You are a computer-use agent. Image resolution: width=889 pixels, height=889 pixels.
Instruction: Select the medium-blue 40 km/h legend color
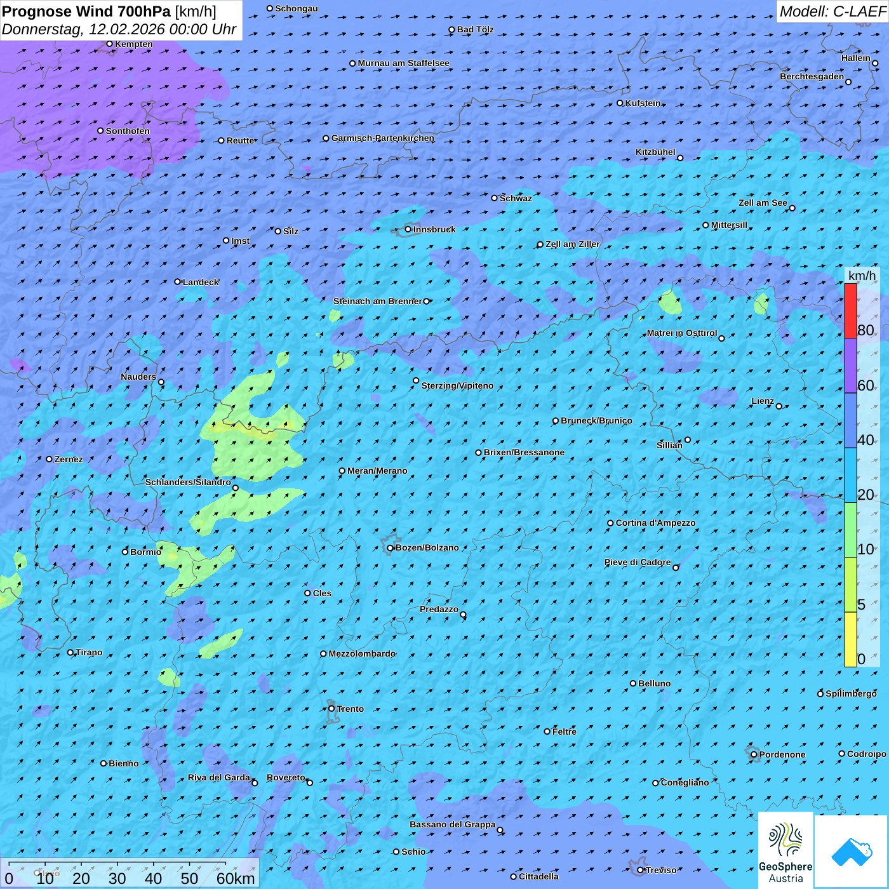click(850, 420)
